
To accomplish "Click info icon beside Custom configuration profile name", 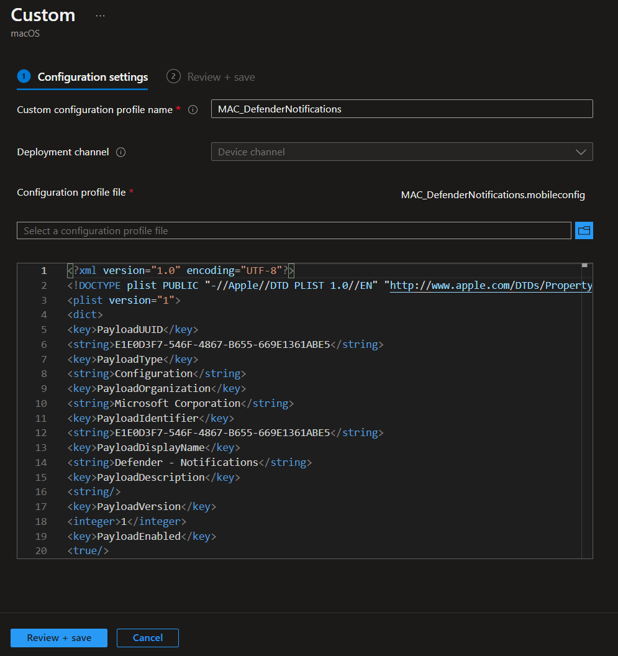I will (x=193, y=110).
